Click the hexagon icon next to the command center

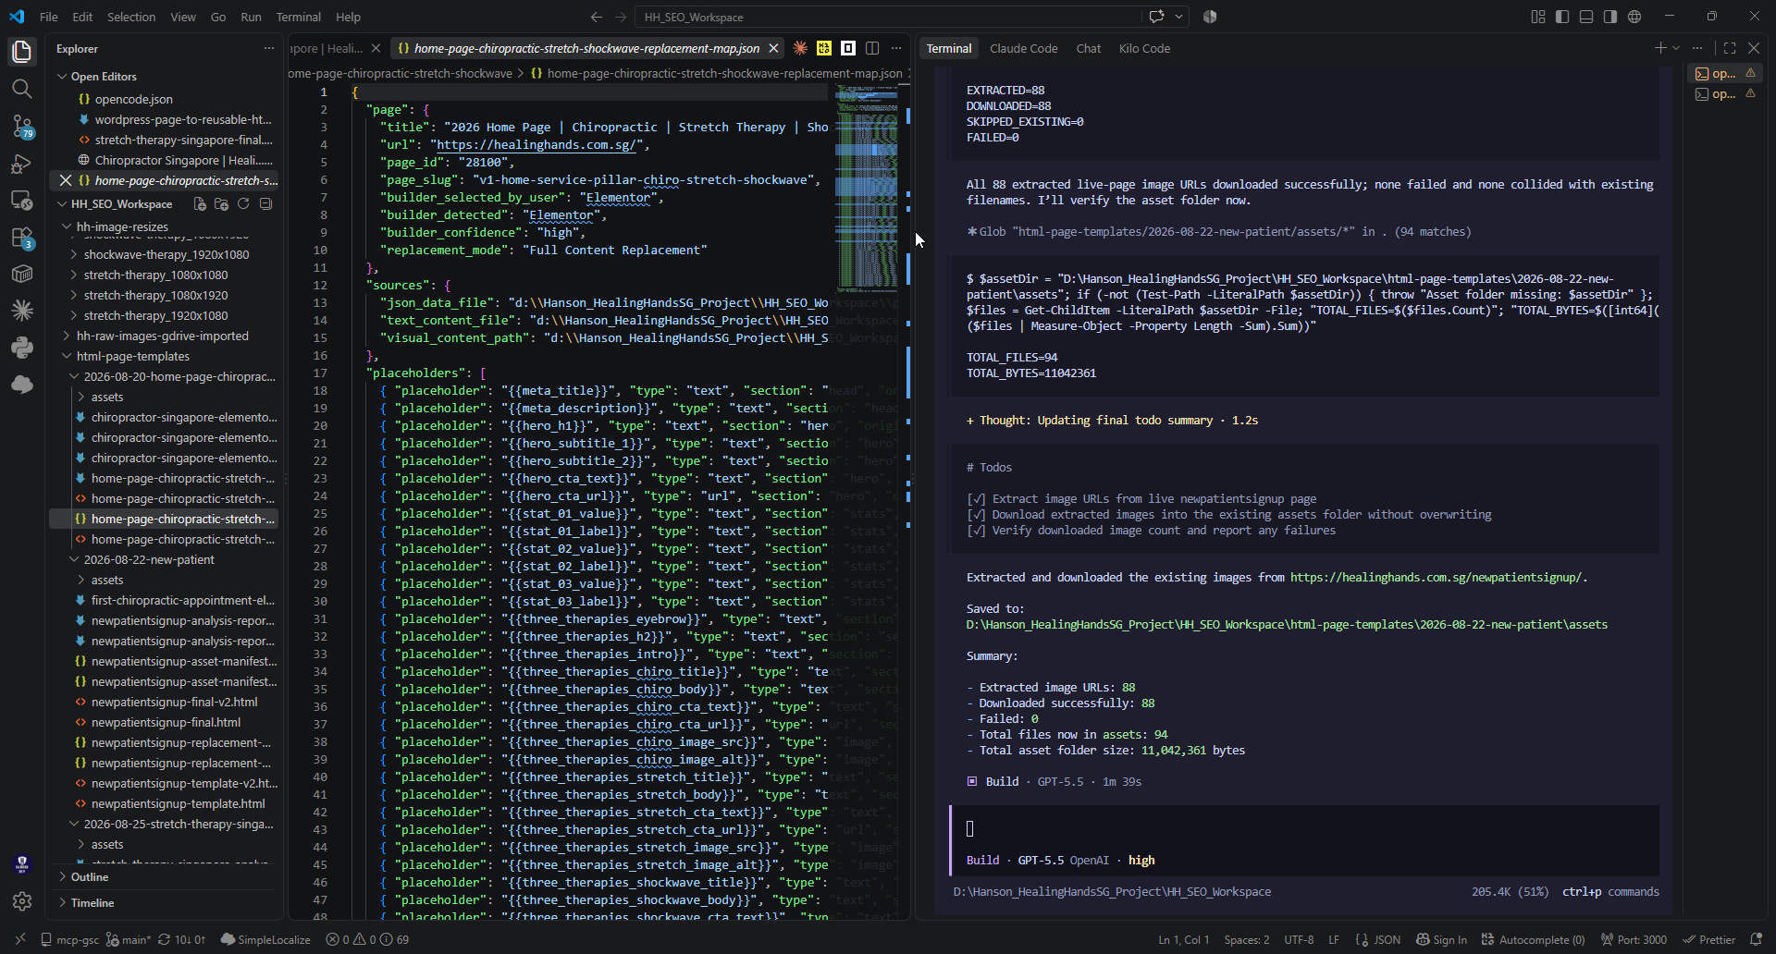[x=1210, y=17]
